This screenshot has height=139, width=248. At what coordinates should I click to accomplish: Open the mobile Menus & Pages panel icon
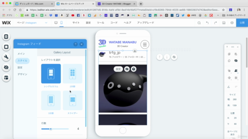tap(6, 37)
